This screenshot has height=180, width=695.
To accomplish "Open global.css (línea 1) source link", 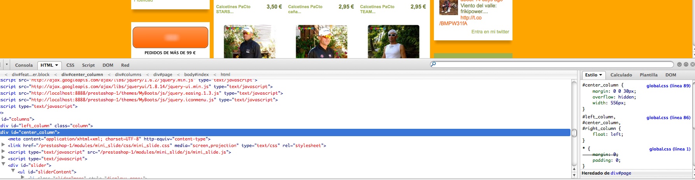I will pos(670,149).
